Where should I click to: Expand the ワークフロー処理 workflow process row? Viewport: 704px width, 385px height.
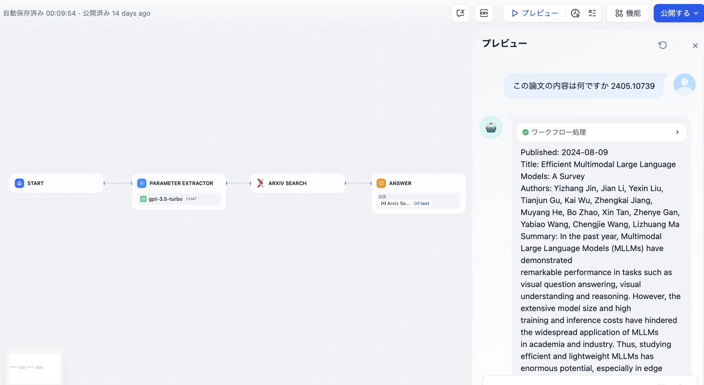pos(601,132)
